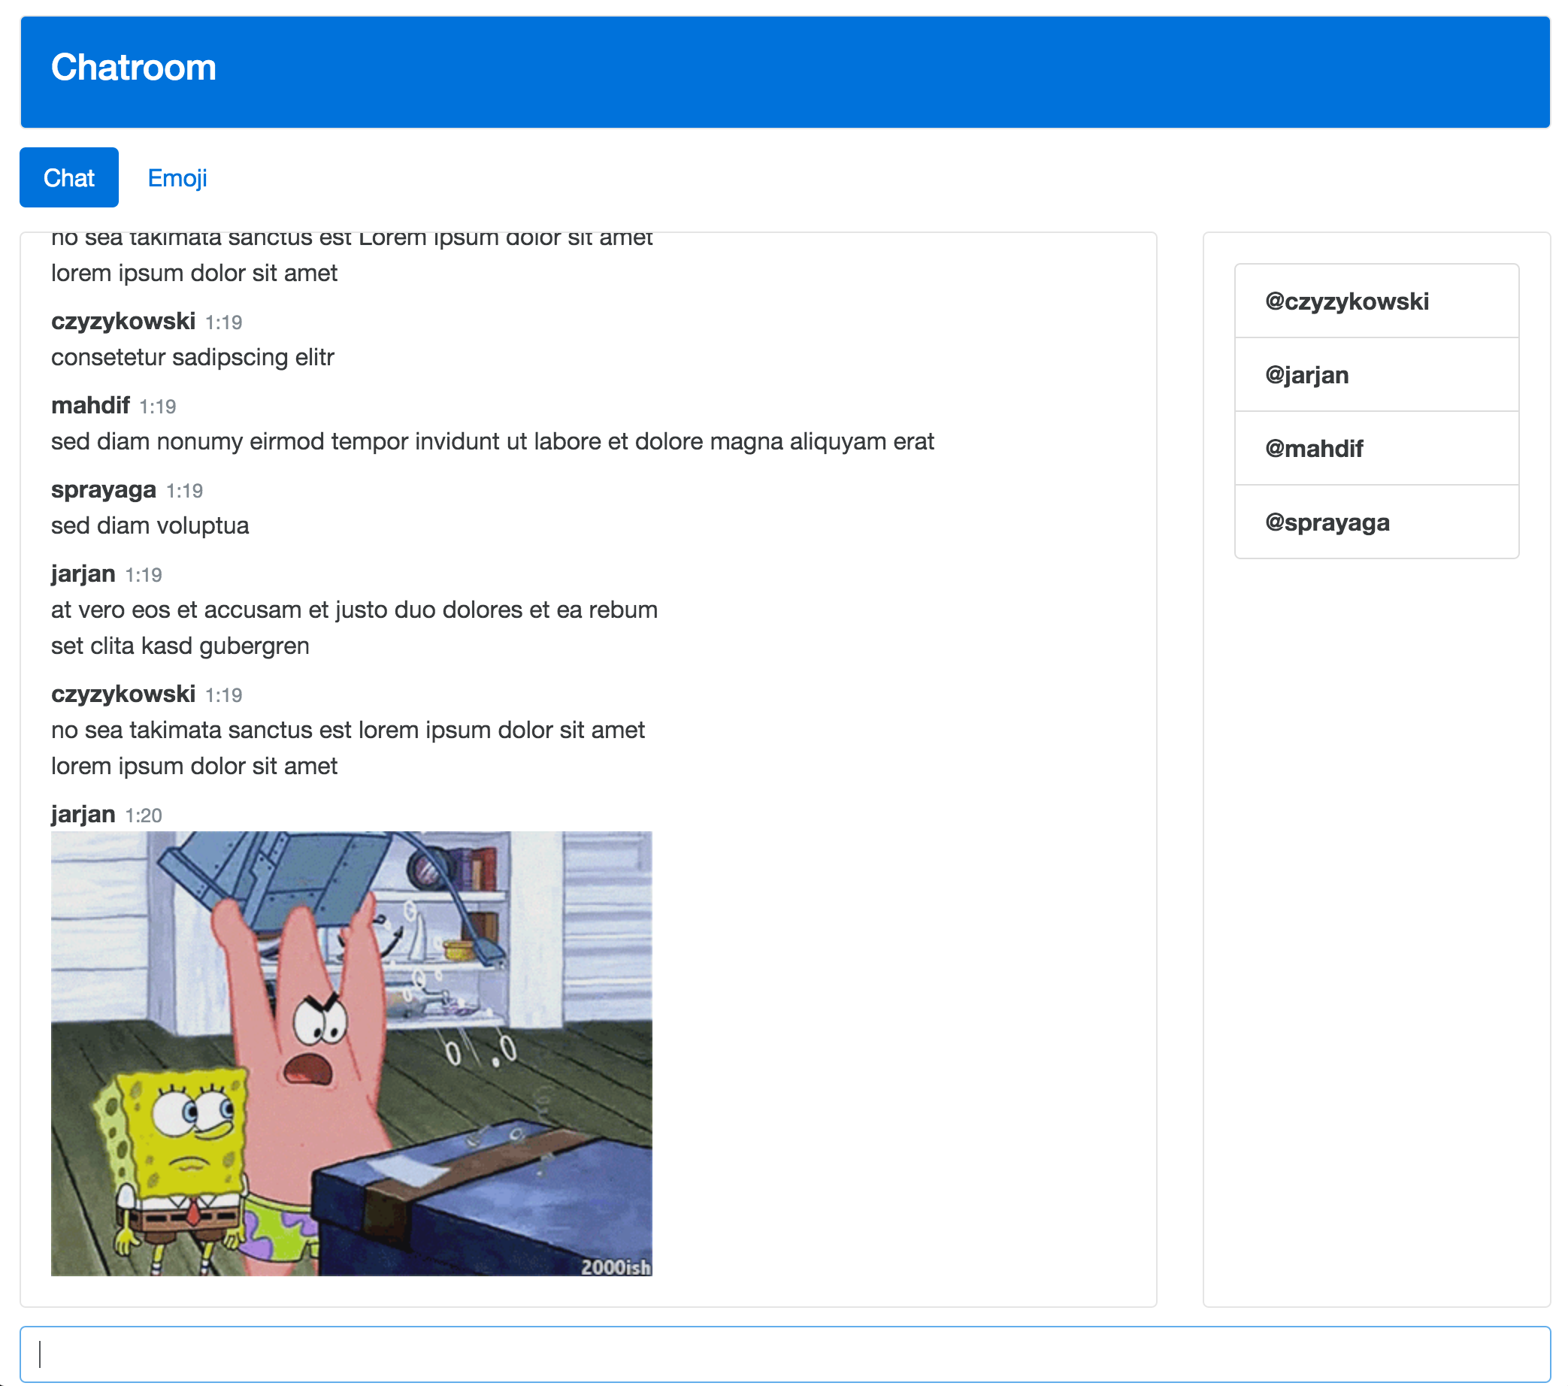Click czyzykowski username with consetetur message
This screenshot has height=1386, width=1568.
point(123,321)
